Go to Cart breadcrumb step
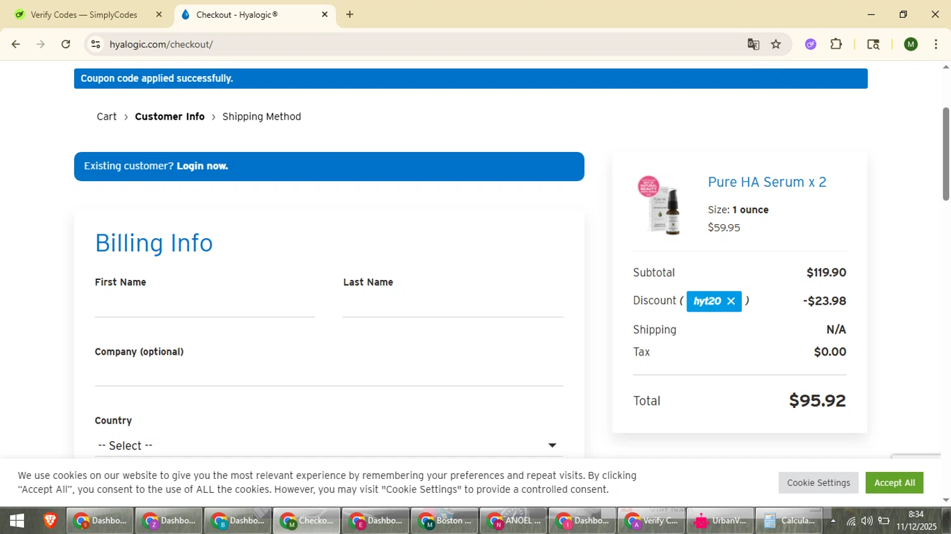 click(107, 117)
